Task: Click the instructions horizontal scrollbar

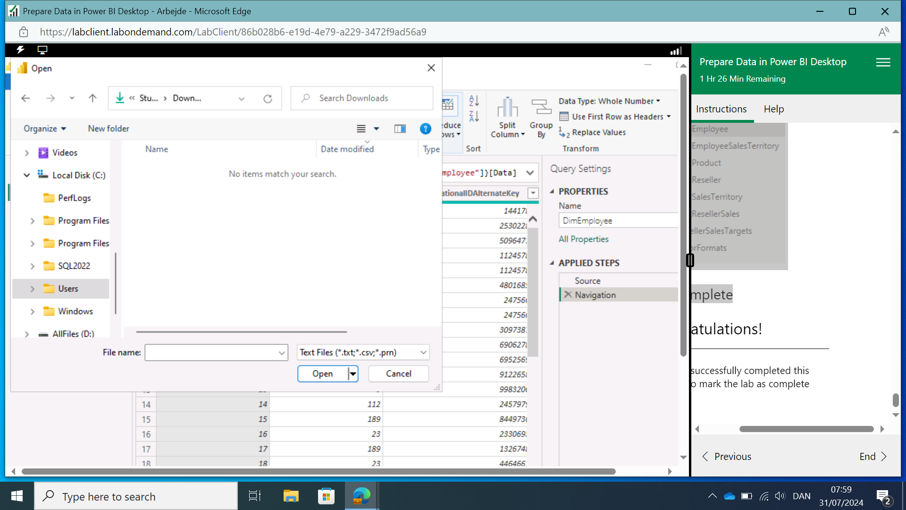Action: (806, 429)
